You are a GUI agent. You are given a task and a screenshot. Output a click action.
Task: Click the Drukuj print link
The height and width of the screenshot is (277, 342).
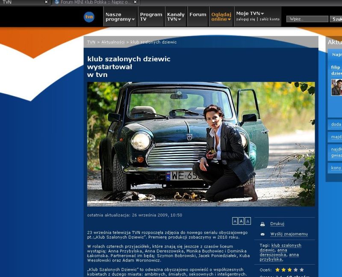[277, 224]
